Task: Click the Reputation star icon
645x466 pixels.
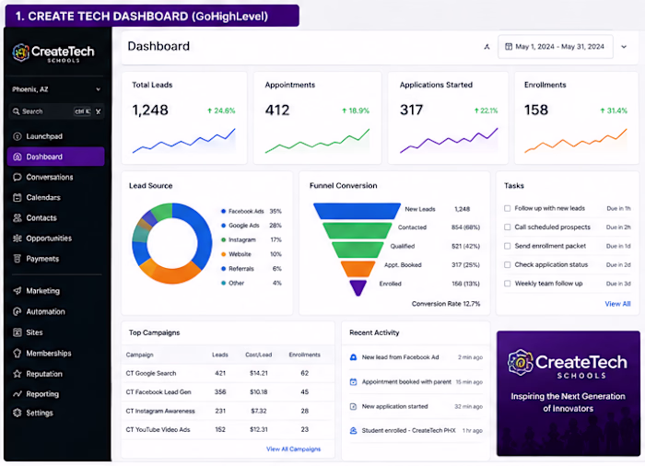Action: point(18,374)
